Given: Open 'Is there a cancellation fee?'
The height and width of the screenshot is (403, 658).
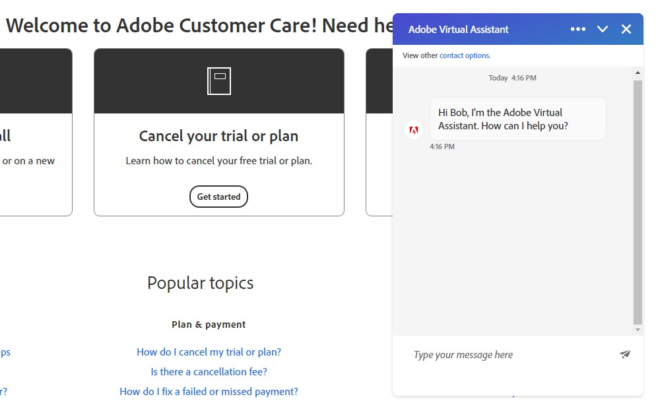Looking at the screenshot, I should [209, 371].
